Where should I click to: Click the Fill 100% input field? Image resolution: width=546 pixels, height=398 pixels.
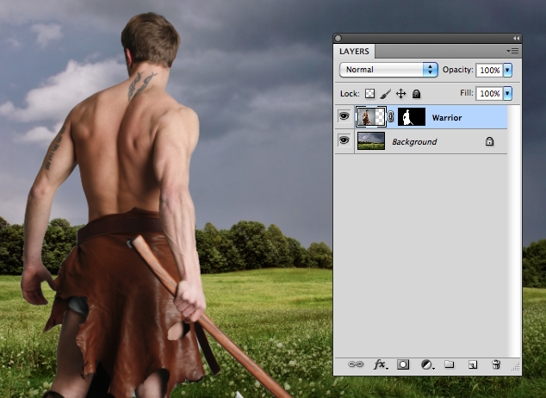[x=489, y=93]
